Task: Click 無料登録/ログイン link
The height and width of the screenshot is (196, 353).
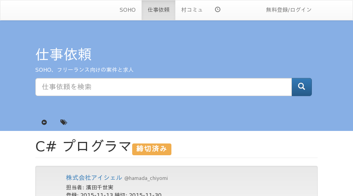Action: pyautogui.click(x=289, y=10)
